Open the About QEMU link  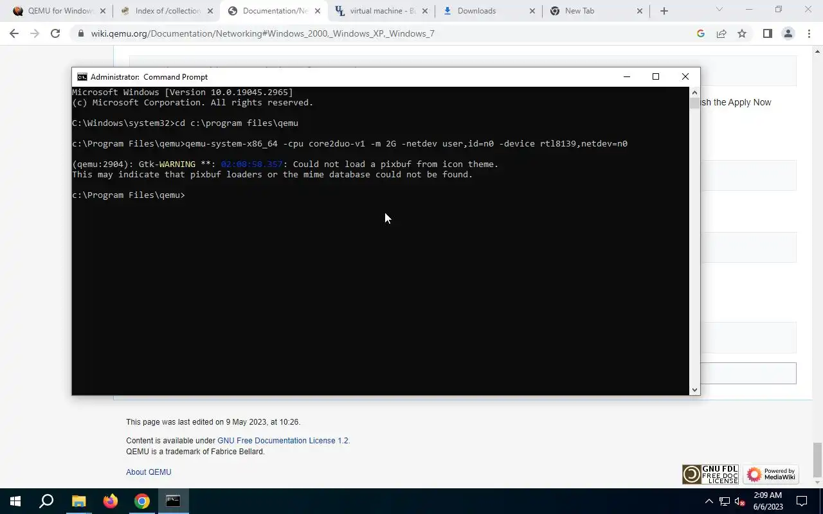[149, 472]
